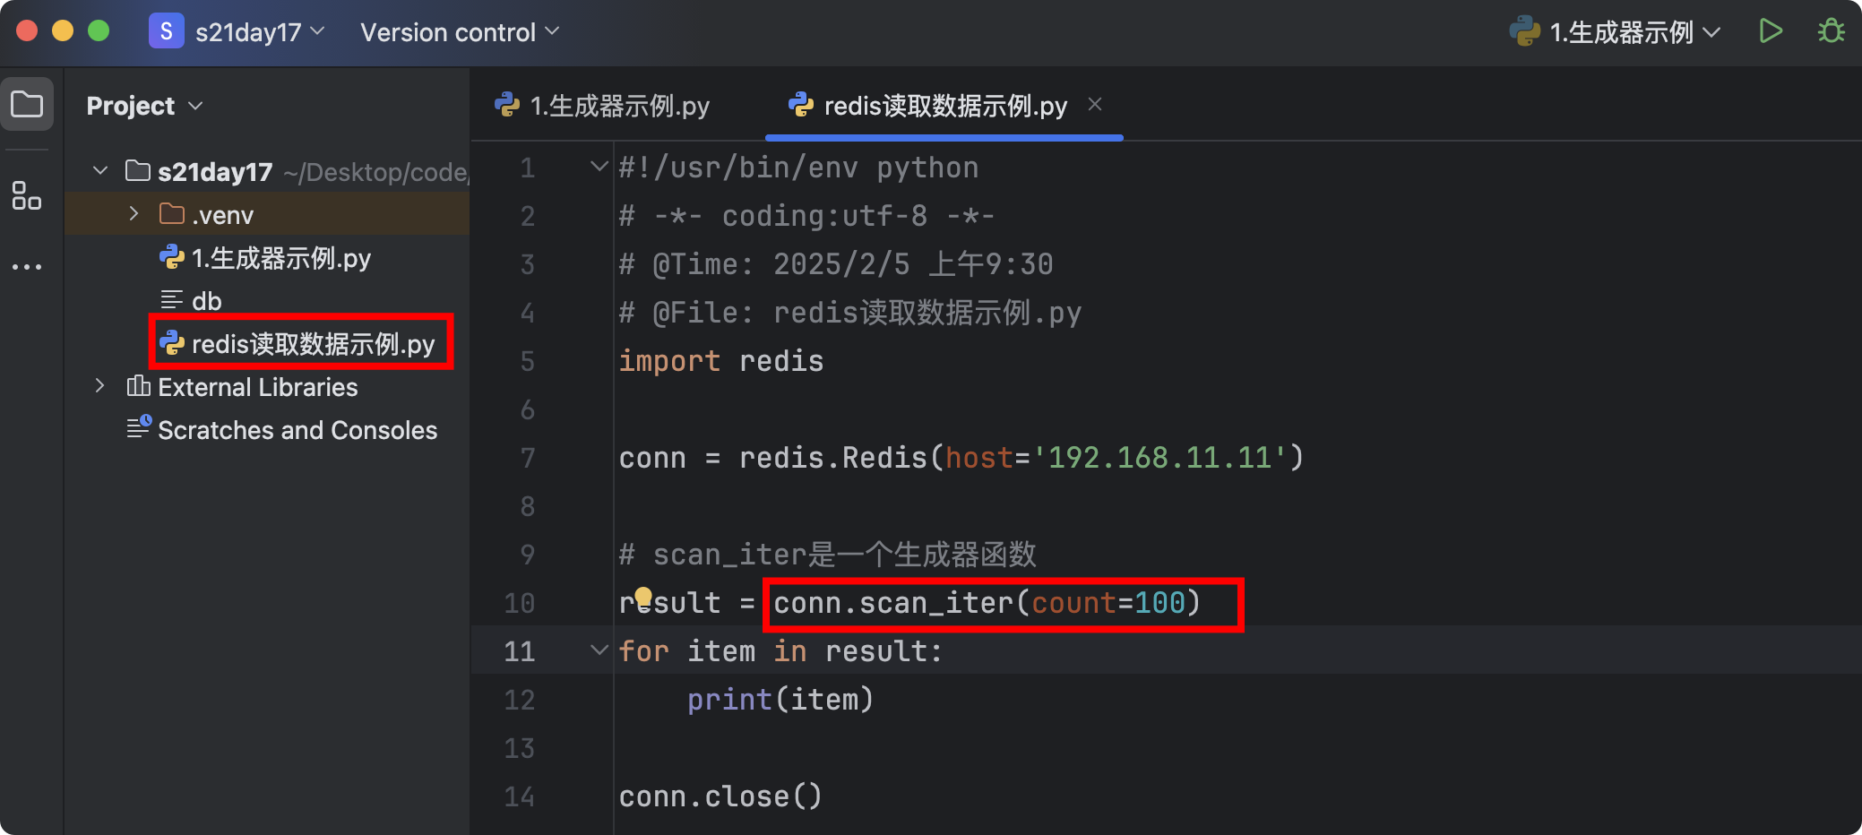Show more tool windows via ellipsis
The image size is (1862, 835).
pos(27,266)
